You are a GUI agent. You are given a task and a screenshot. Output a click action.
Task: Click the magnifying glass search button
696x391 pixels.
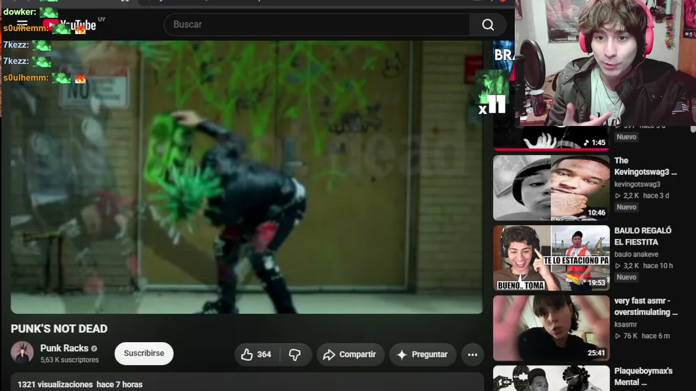pos(488,24)
